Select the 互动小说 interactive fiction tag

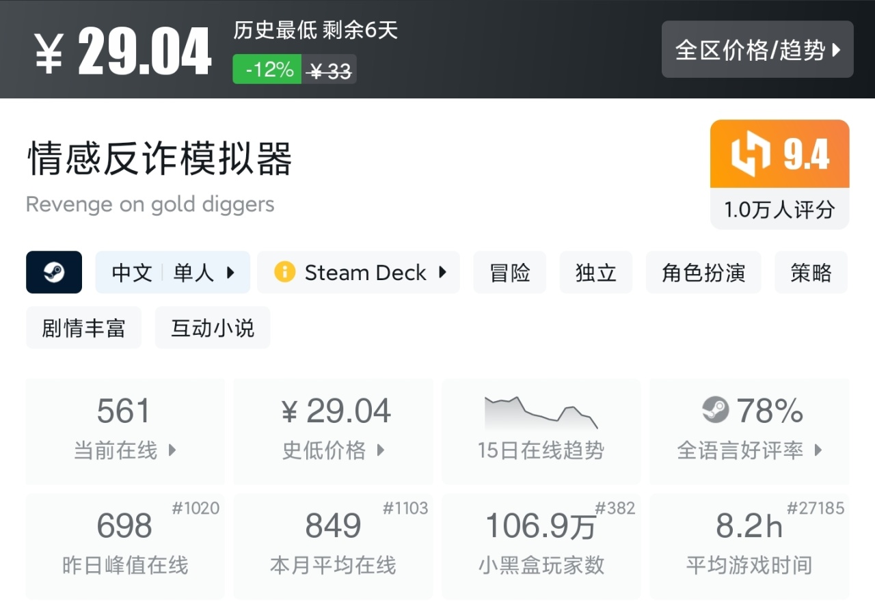pyautogui.click(x=213, y=328)
